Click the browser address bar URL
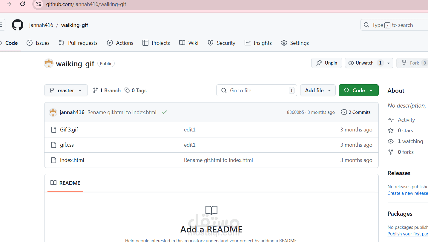428x242 pixels. 86,4
